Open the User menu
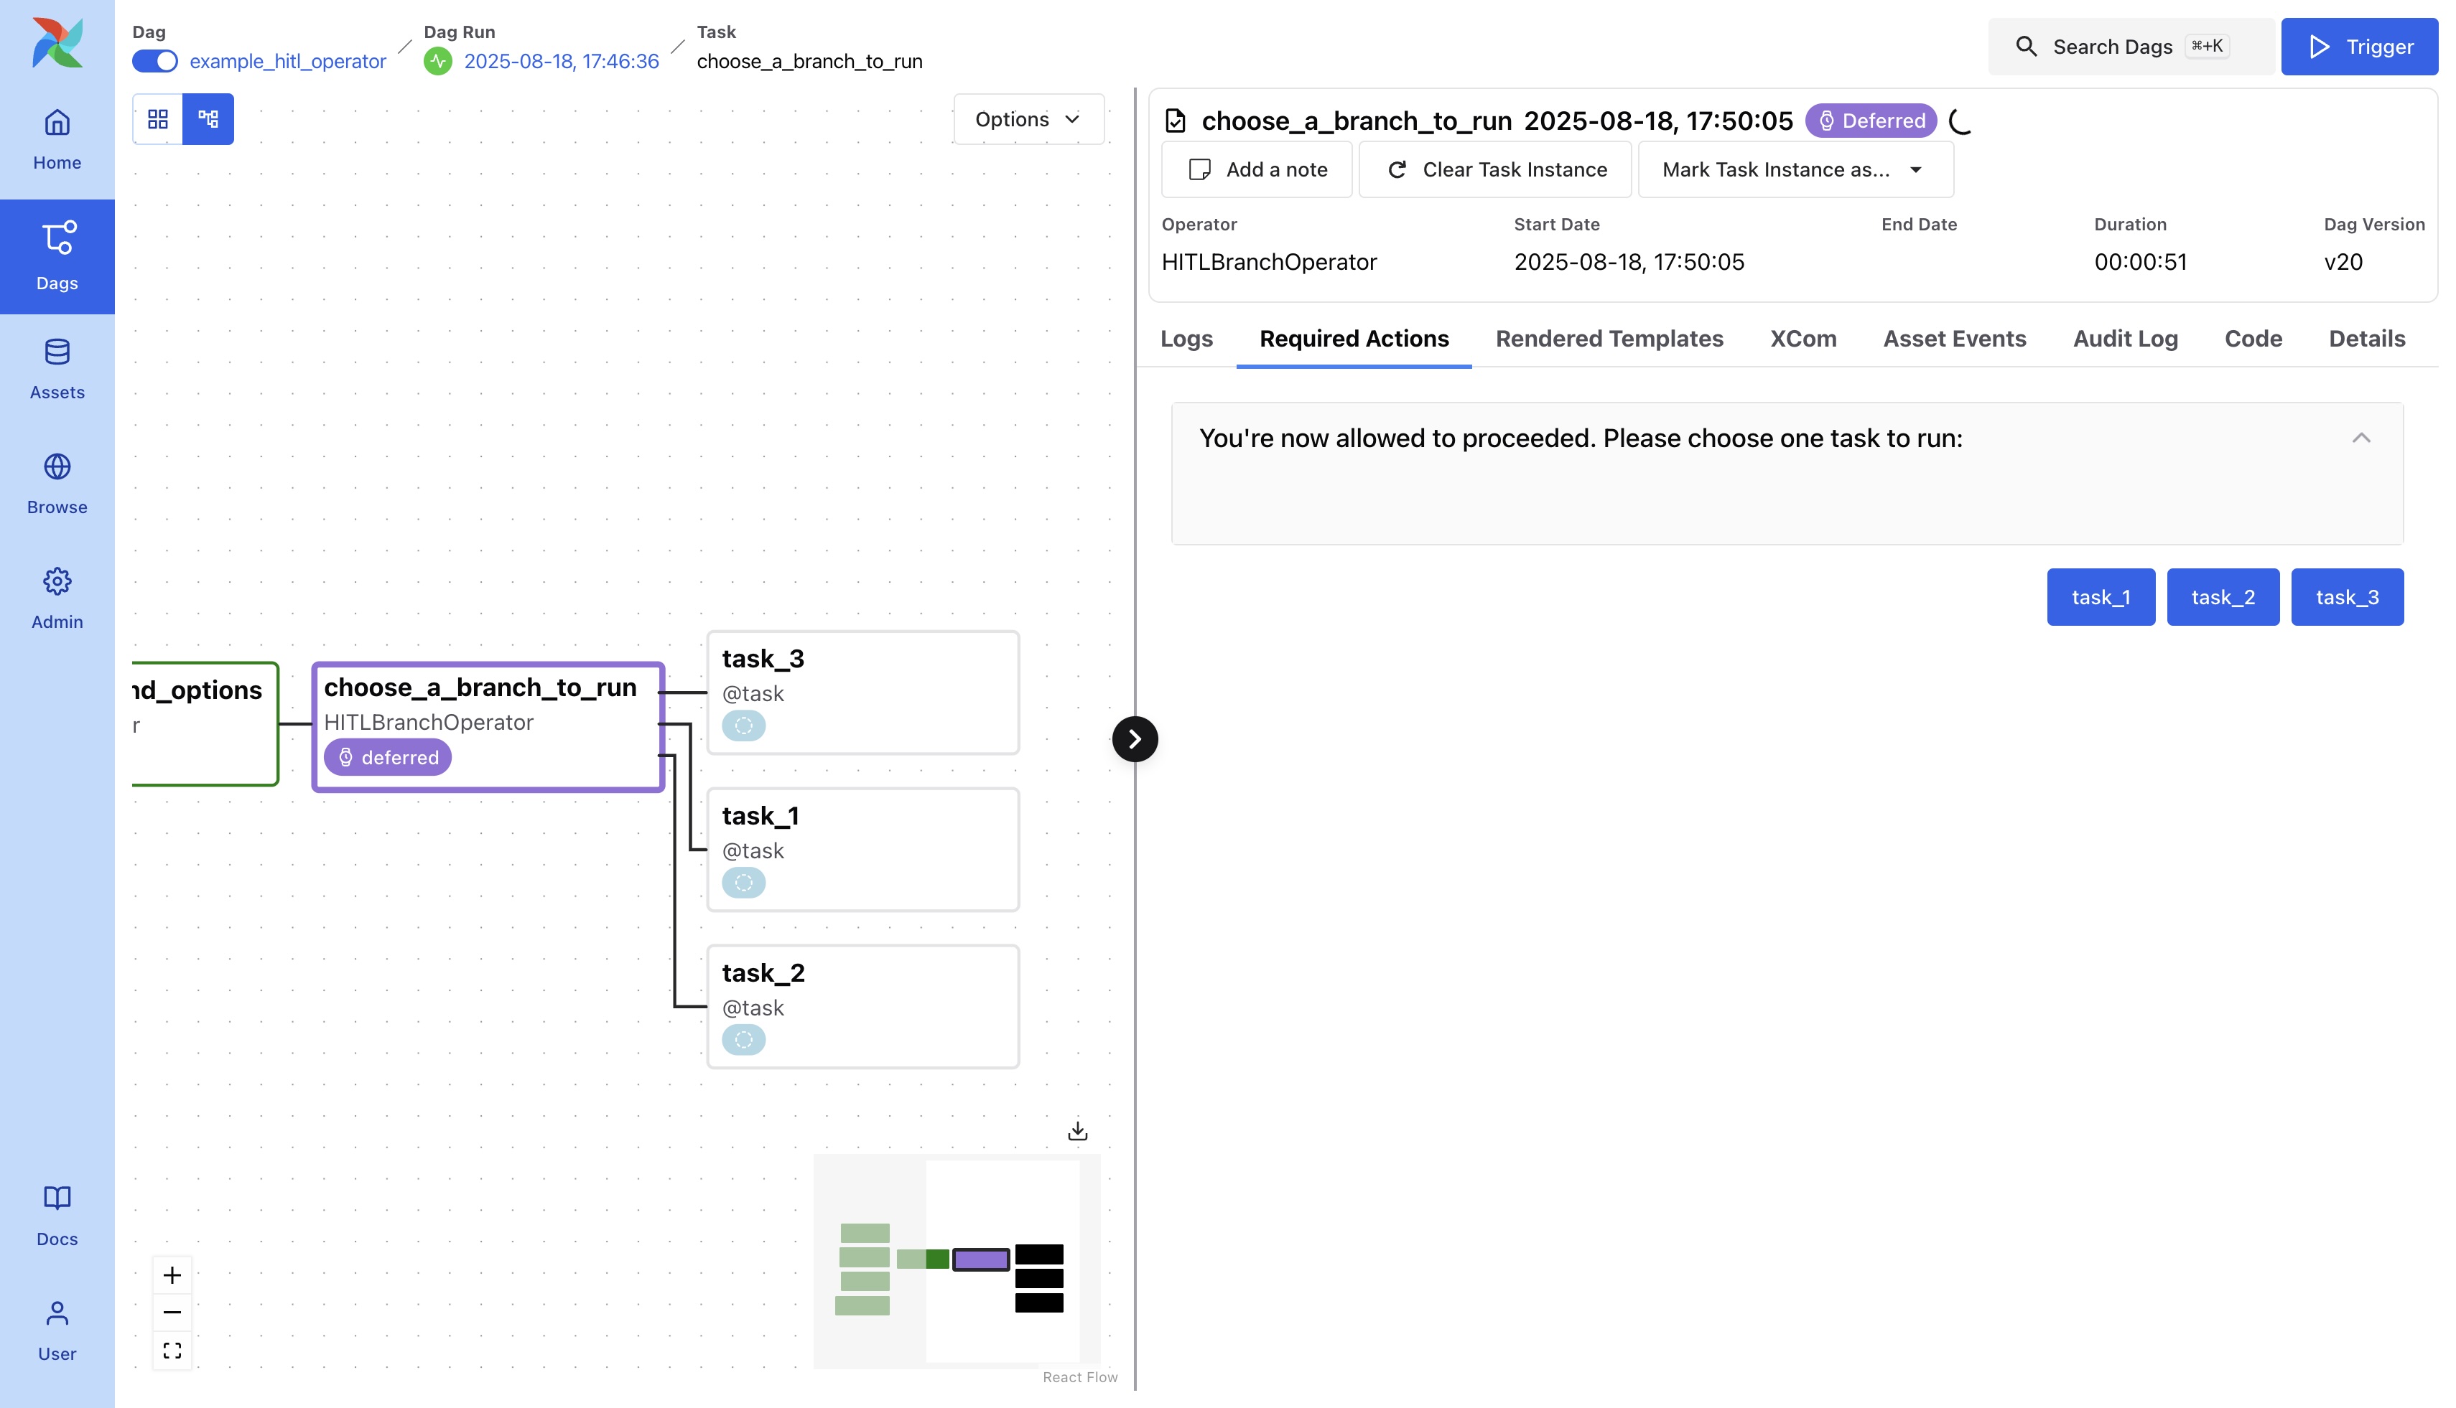Viewport: 2456px width, 1408px height. coord(57,1330)
